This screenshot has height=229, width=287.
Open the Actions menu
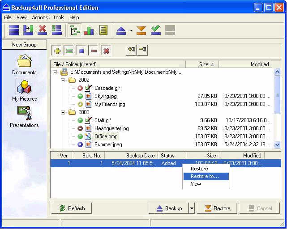click(x=40, y=17)
